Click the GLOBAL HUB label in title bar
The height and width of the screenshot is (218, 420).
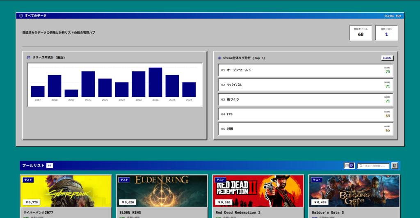click(393, 16)
